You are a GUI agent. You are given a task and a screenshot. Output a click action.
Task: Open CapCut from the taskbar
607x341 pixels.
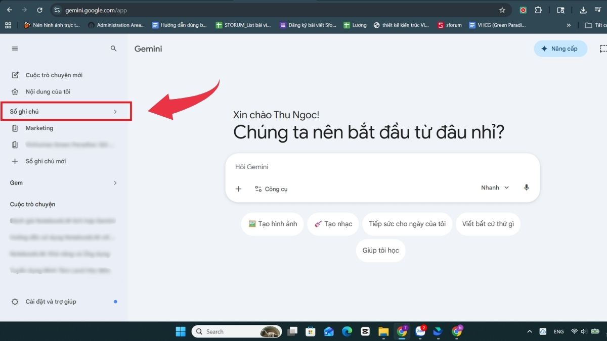365,331
